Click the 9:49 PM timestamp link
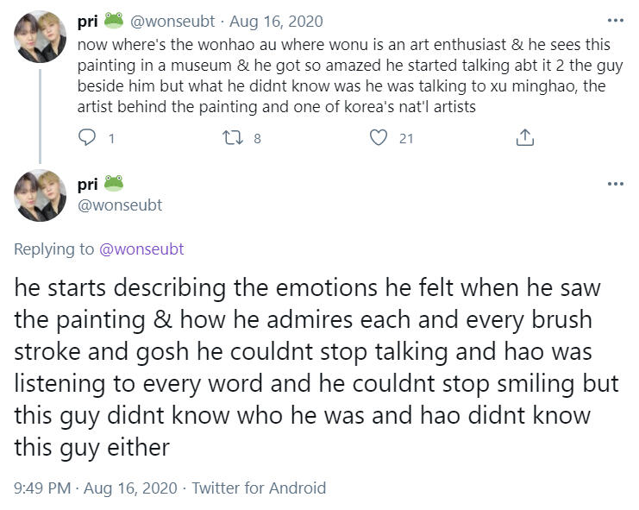The image size is (639, 510). tap(41, 488)
